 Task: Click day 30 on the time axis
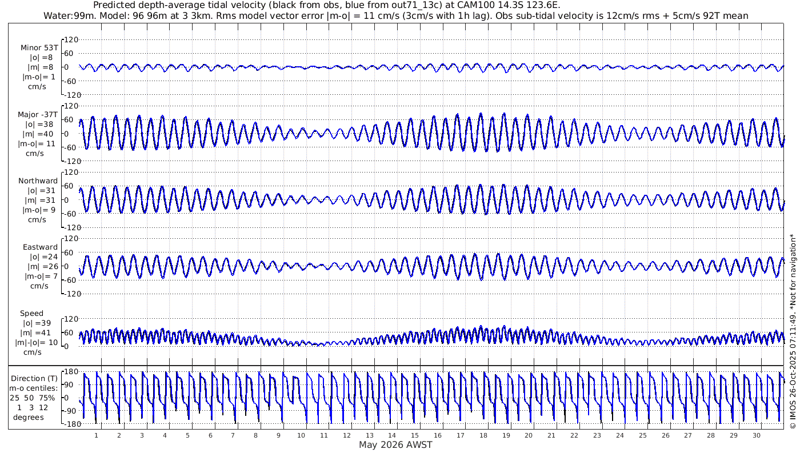(756, 435)
